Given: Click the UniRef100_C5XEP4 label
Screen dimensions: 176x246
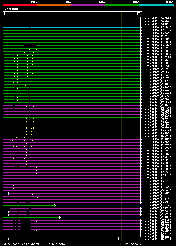Looking at the screenshot, I should click(x=158, y=111).
